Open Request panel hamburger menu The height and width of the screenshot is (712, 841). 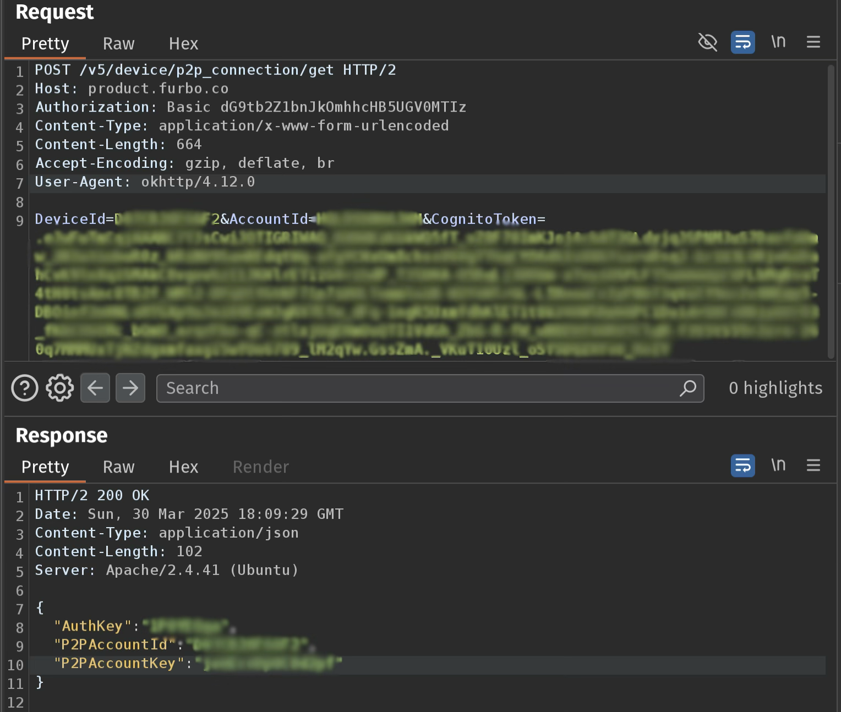(813, 42)
